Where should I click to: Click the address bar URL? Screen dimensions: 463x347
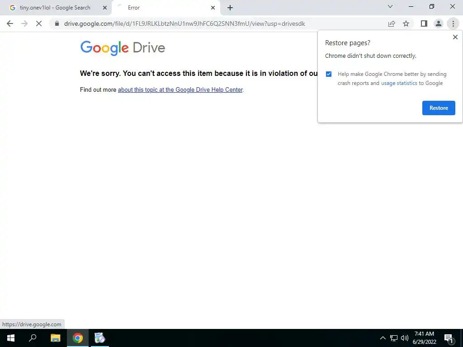pos(184,23)
